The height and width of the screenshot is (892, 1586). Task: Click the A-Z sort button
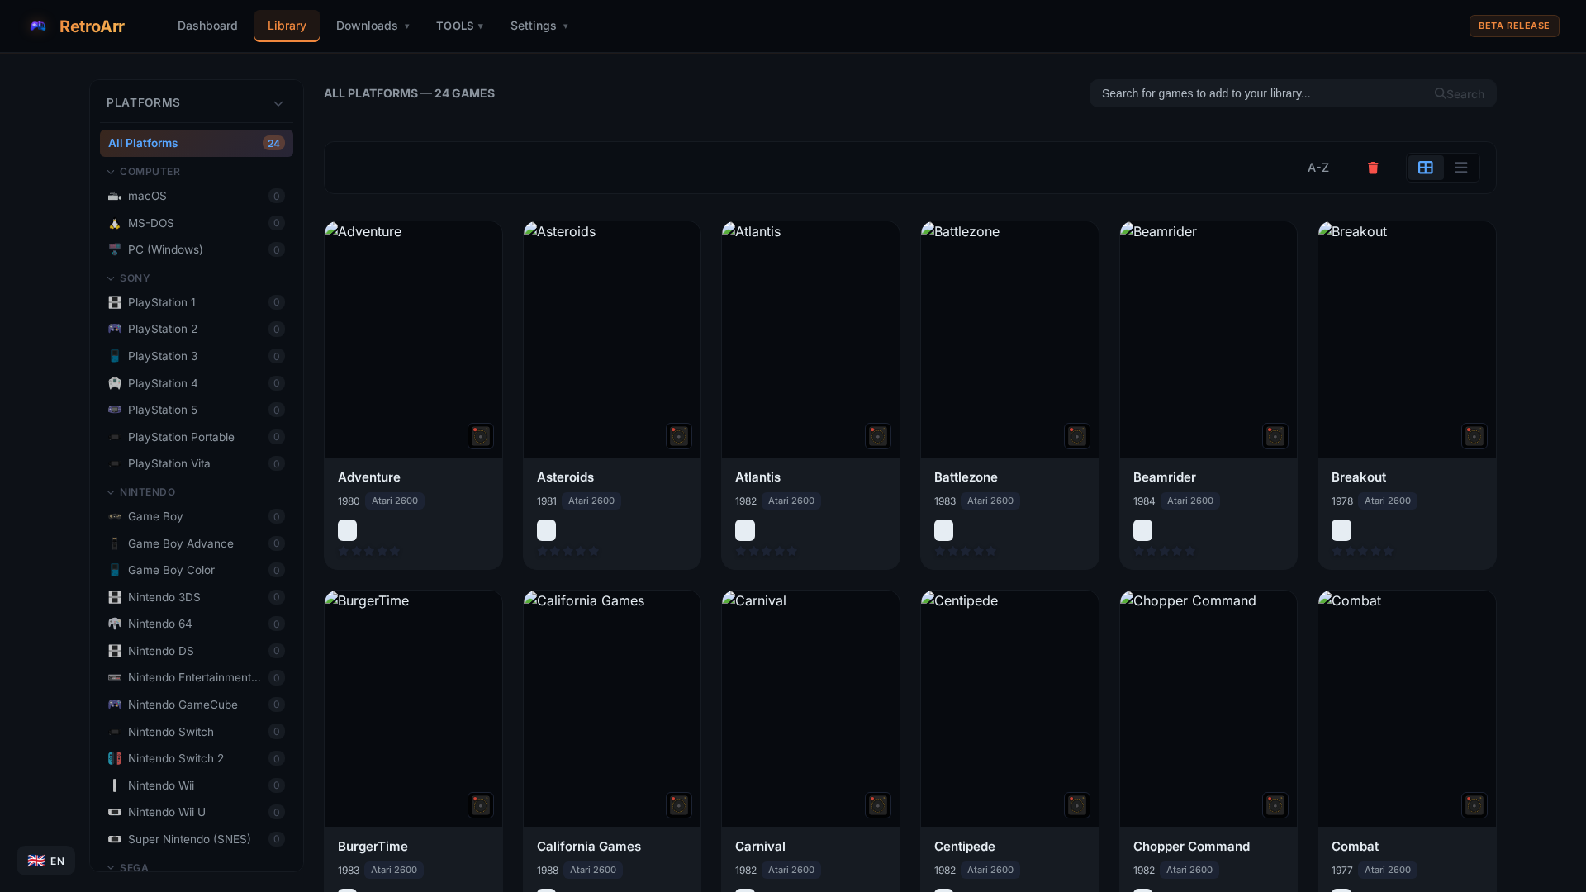click(1318, 168)
